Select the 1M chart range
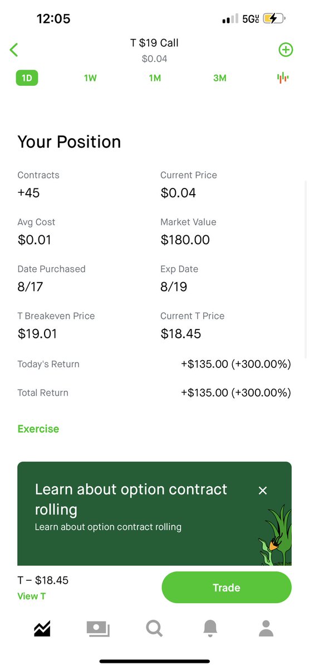This screenshot has height=669, width=309. 155,78
